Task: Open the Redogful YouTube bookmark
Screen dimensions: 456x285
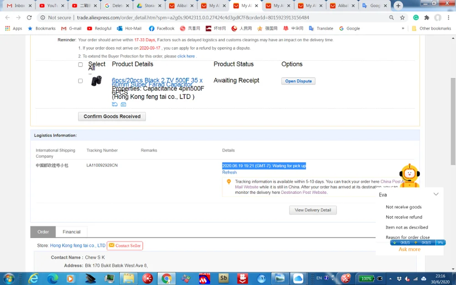Action: click(x=99, y=28)
